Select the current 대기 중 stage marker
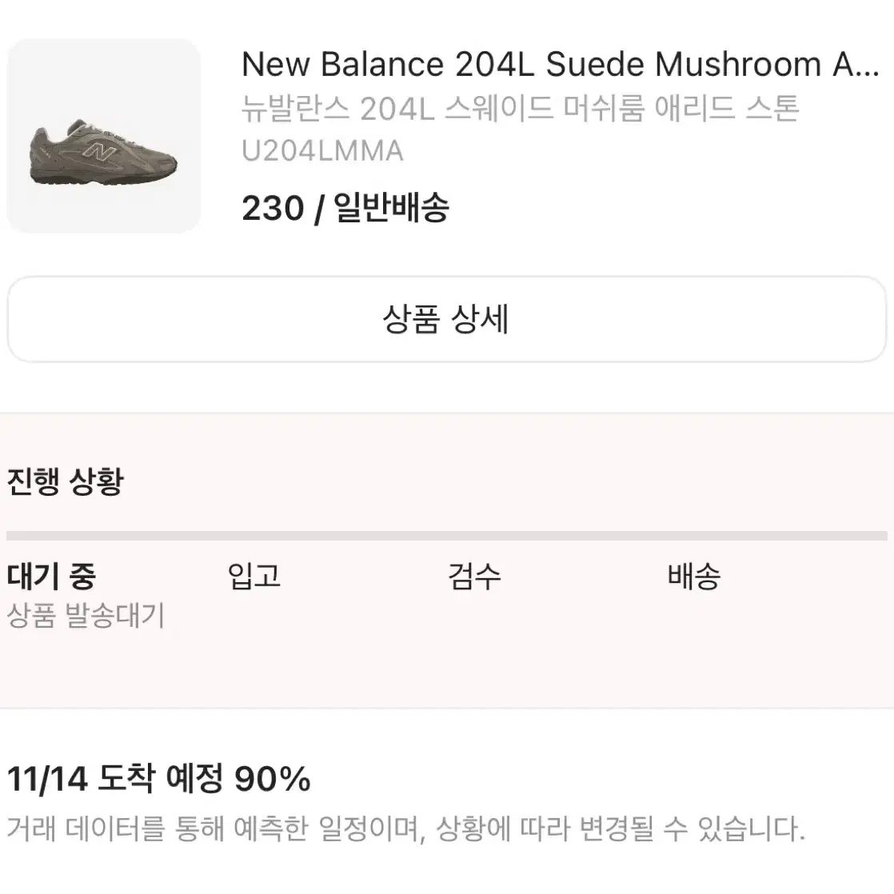The height and width of the screenshot is (894, 894). click(x=51, y=575)
